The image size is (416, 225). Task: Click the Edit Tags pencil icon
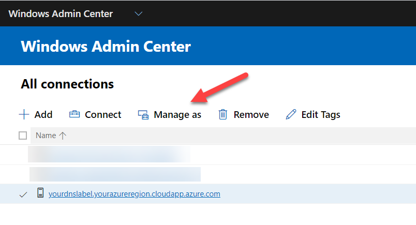point(291,114)
